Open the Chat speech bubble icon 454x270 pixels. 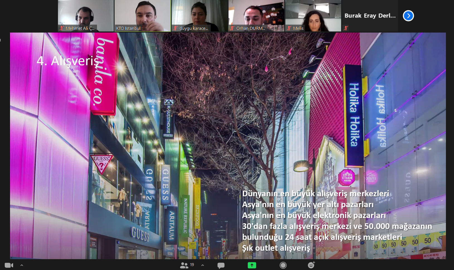pyautogui.click(x=221, y=266)
